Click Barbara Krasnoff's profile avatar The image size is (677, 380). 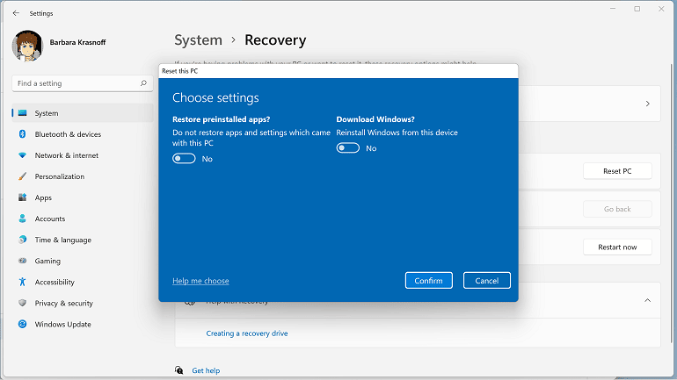click(x=27, y=47)
